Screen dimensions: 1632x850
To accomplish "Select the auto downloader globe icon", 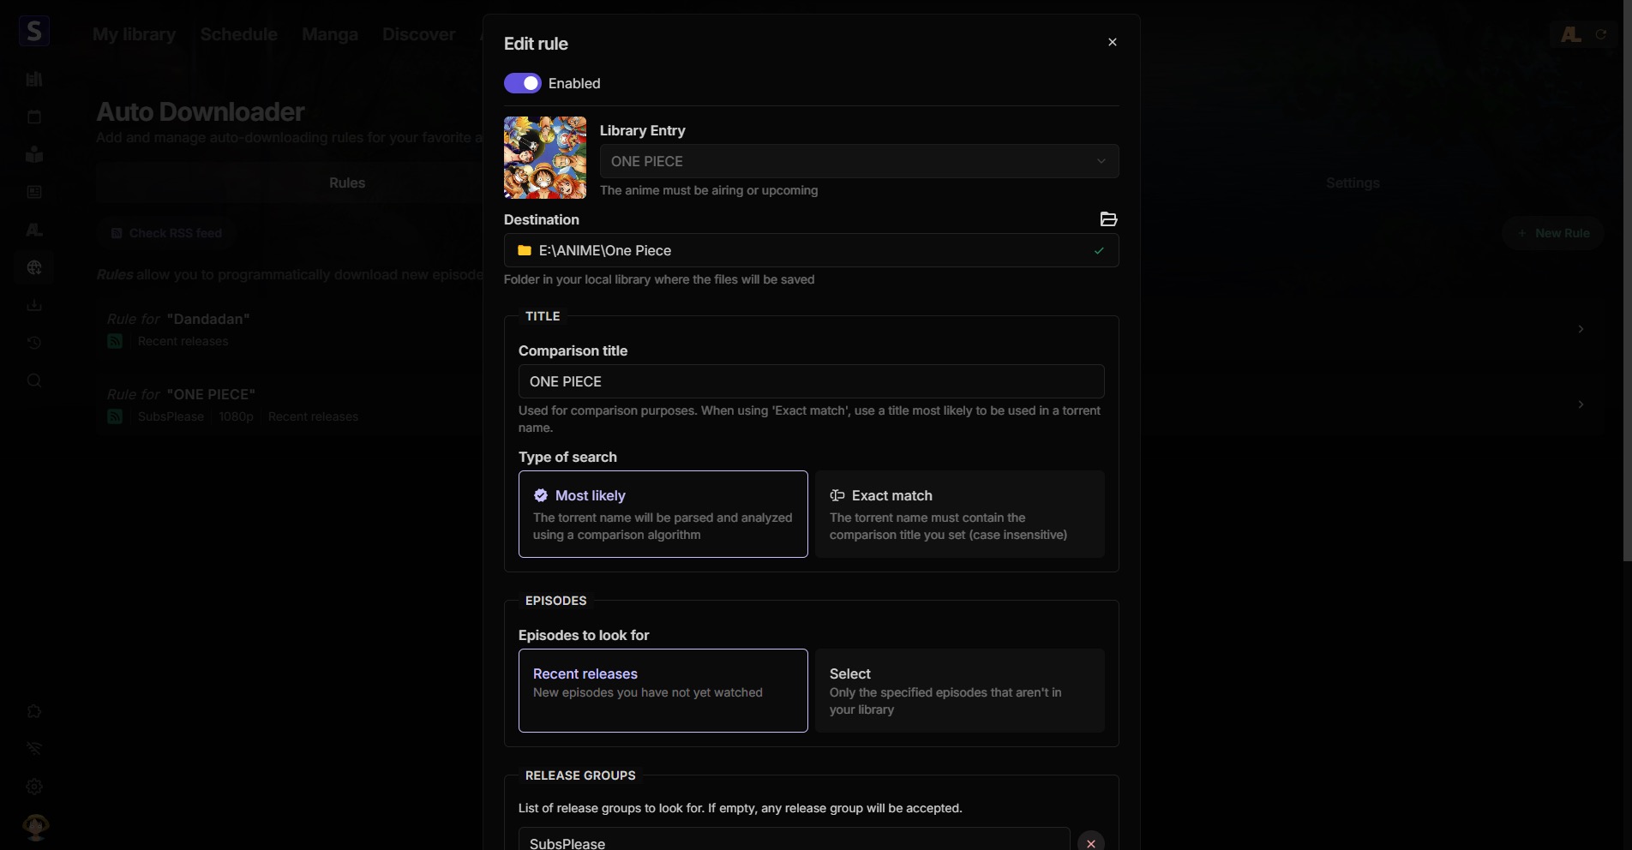I will pyautogui.click(x=34, y=268).
